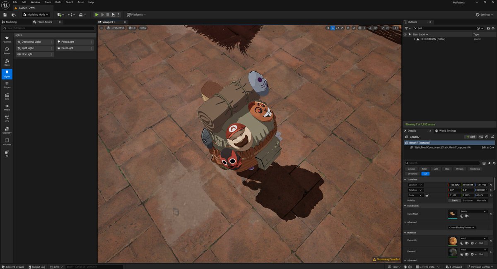Viewport: 497px width, 269px height.
Task: Open the viewport hamburger options menu
Action: click(101, 28)
